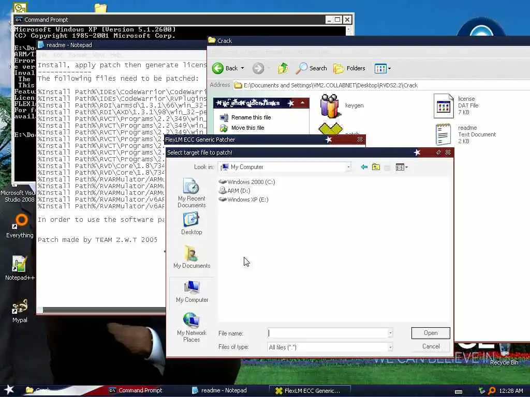Switch to Command Prompt taskbar button
Image resolution: width=530 pixels, height=397 pixels.
(136, 390)
